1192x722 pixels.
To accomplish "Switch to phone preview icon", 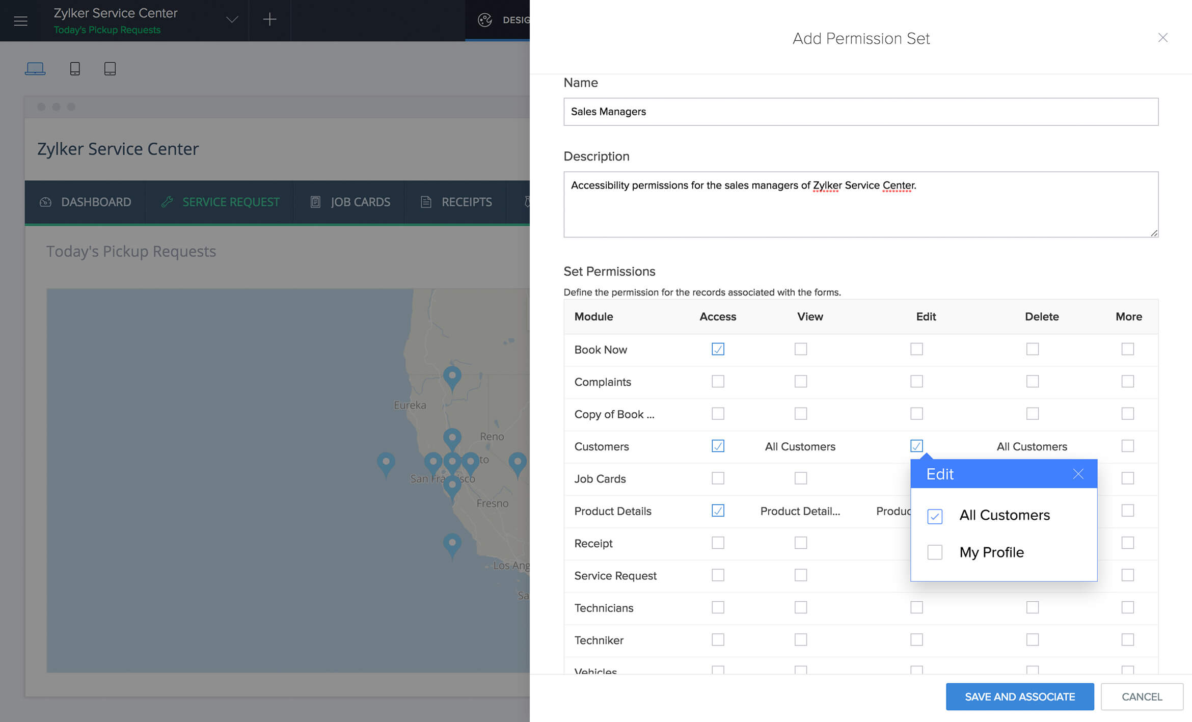I will coord(75,68).
